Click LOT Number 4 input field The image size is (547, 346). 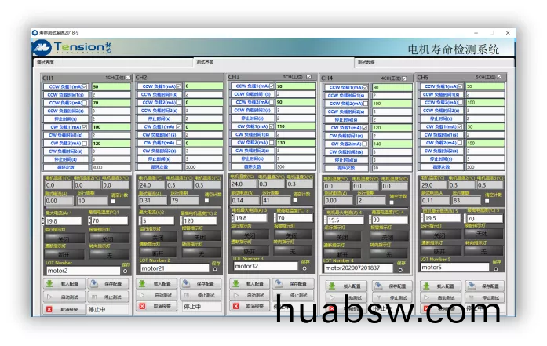pos(359,268)
